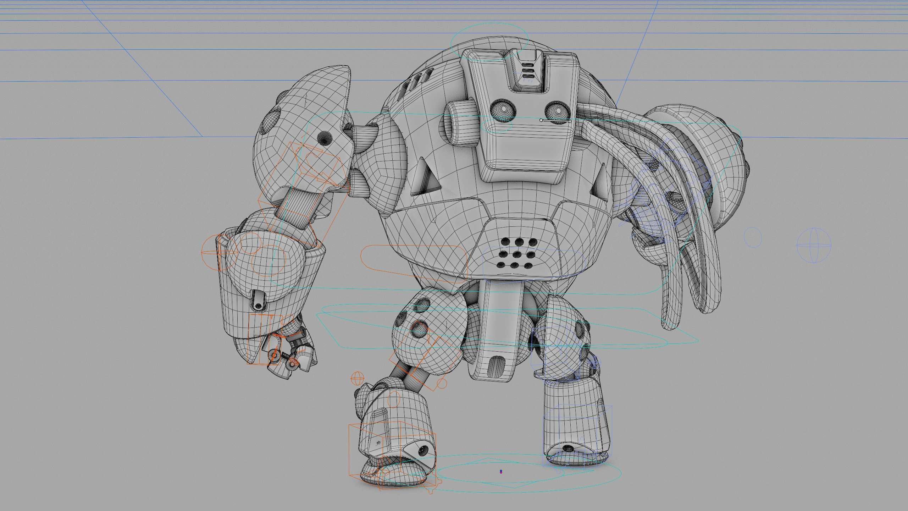Select the orange box control at the wrist
The width and height of the screenshot is (908, 511).
click(x=264, y=339)
